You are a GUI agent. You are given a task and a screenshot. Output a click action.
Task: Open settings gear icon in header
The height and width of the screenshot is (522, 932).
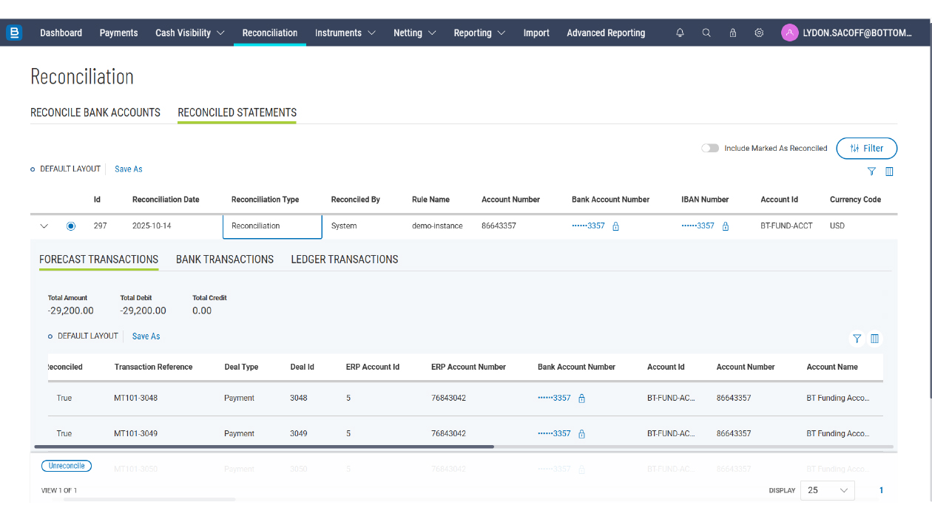tap(759, 33)
